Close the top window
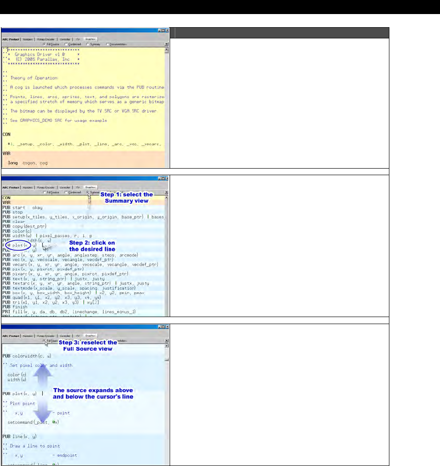This screenshot has height=466, width=440. [167, 30]
